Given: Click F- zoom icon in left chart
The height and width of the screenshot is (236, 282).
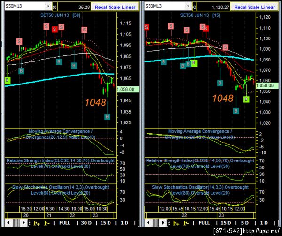Looking at the screenshot, I should (x=47, y=223).
